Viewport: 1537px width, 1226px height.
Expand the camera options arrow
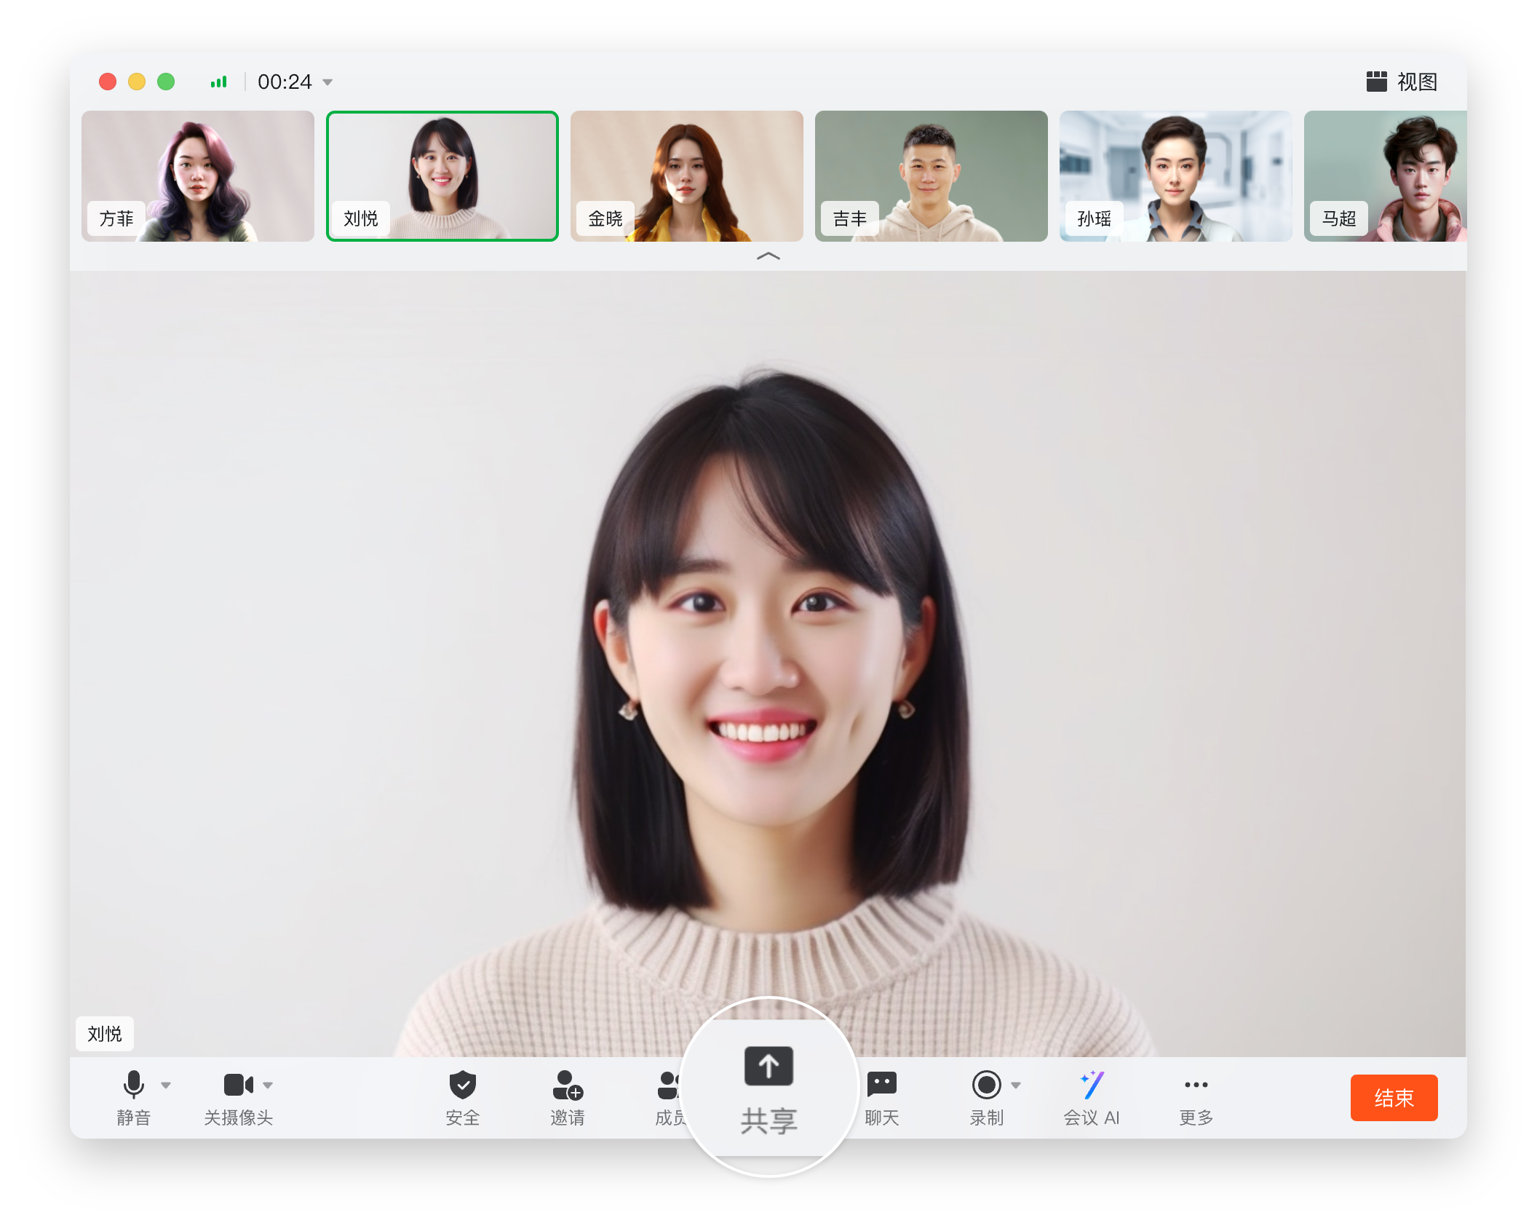268,1085
